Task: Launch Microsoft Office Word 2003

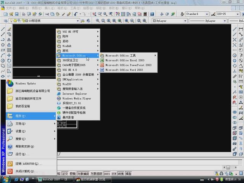Action: (x=124, y=70)
